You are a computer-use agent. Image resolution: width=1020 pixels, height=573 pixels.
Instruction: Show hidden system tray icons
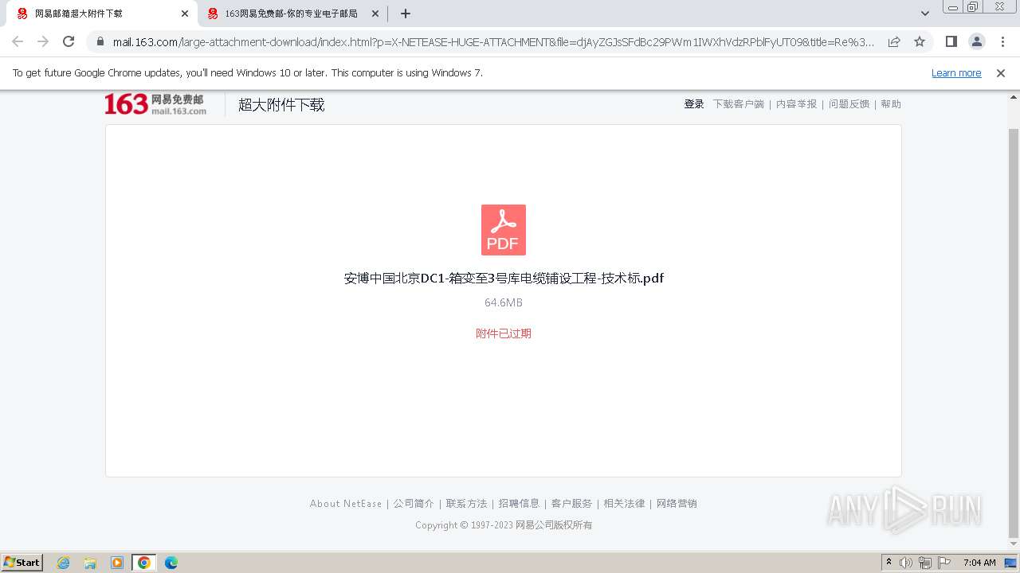(889, 563)
